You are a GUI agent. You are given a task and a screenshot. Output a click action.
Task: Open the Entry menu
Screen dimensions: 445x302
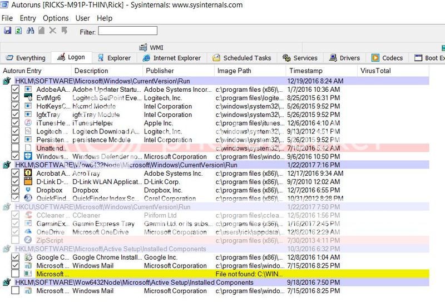[x=28, y=18]
